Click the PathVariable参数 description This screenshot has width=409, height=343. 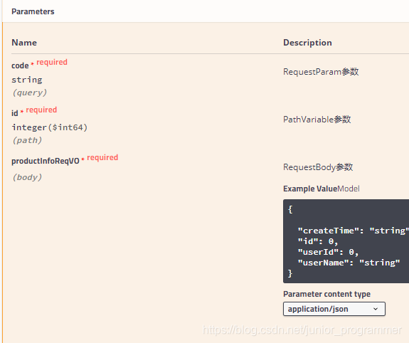tap(317, 120)
